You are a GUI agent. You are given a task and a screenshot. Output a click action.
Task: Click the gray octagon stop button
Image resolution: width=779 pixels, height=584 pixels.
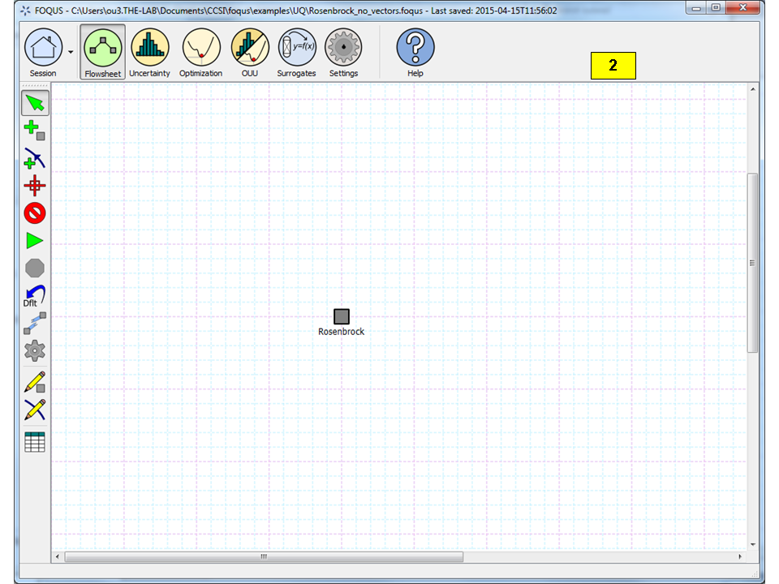[34, 268]
